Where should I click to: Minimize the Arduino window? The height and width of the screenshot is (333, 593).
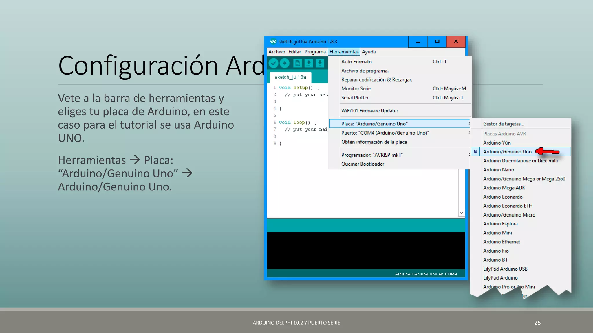(x=418, y=42)
